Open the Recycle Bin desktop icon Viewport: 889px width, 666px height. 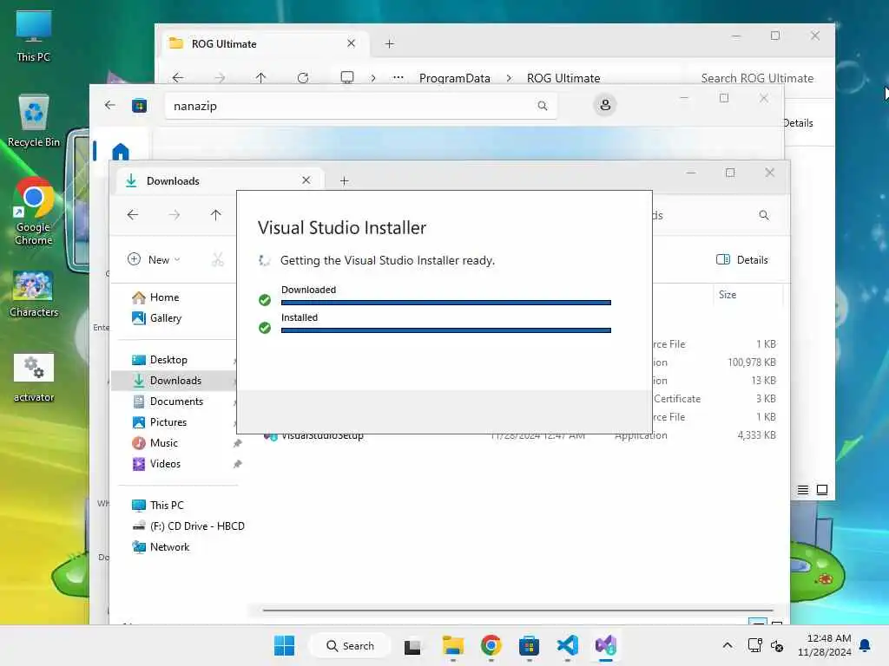coord(34,121)
